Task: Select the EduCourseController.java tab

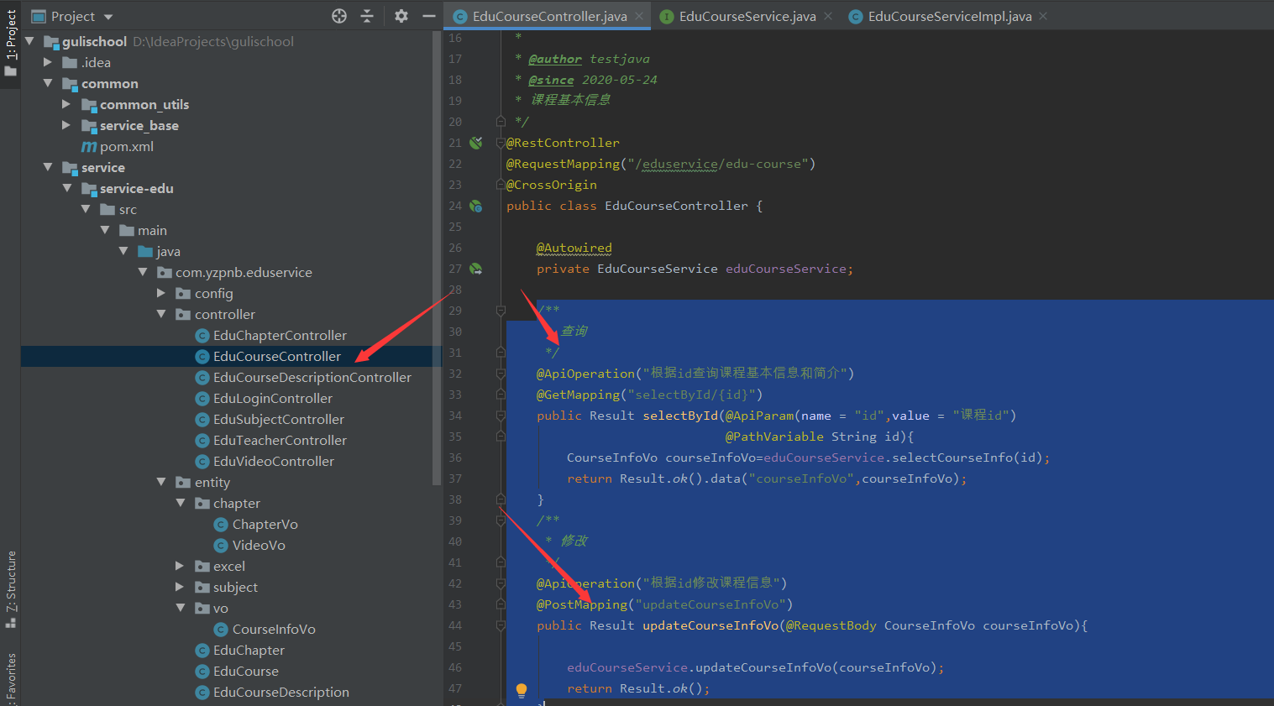Action: point(548,16)
